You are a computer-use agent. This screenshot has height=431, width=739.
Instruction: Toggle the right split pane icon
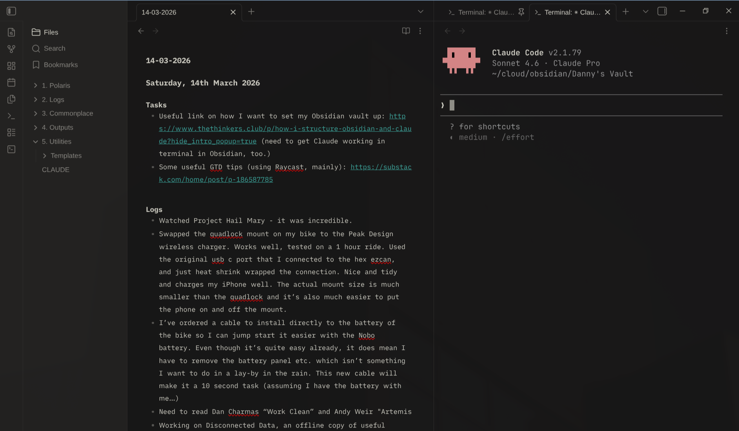pos(663,11)
